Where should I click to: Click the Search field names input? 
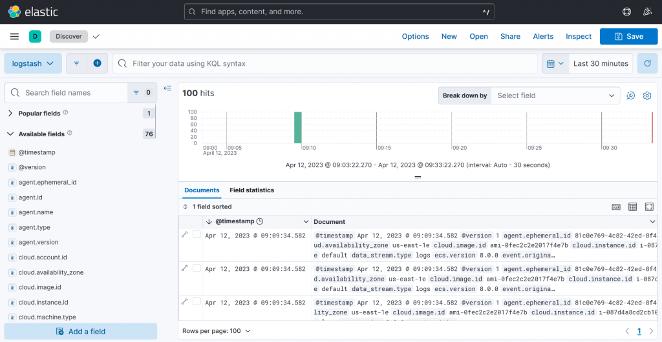67,93
